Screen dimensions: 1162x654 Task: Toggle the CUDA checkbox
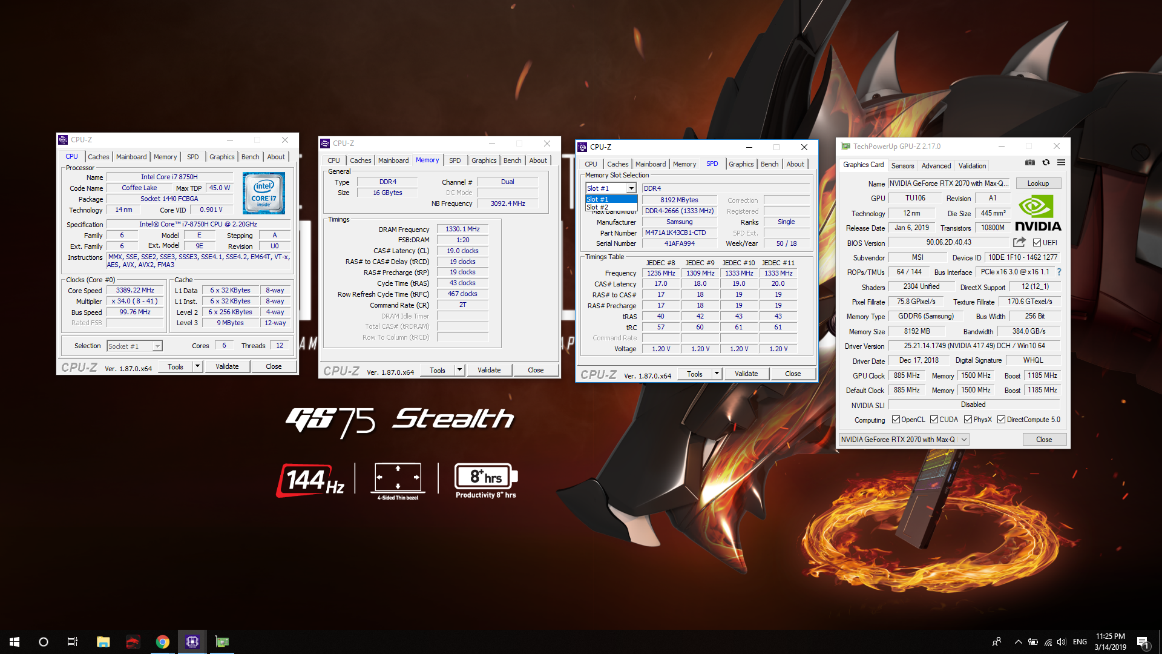click(934, 420)
